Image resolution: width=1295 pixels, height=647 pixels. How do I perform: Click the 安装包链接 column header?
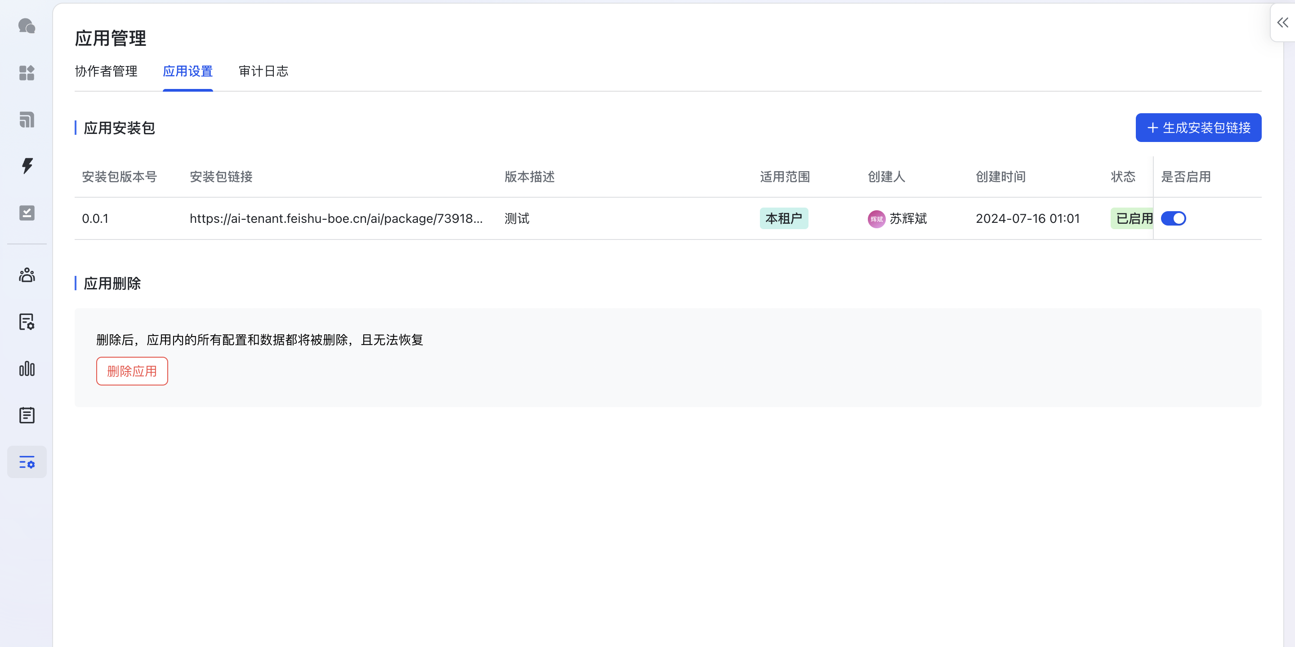(x=221, y=177)
